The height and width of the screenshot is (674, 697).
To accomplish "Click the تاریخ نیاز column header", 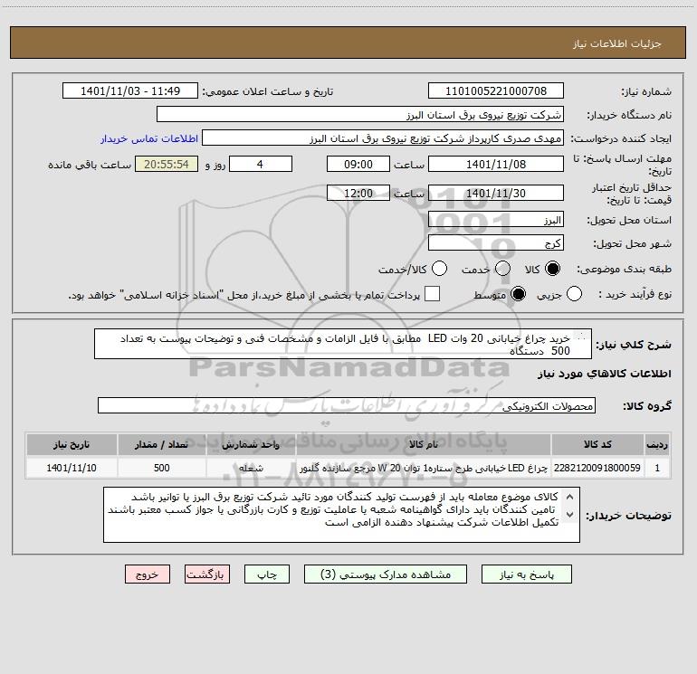I will 72,444.
